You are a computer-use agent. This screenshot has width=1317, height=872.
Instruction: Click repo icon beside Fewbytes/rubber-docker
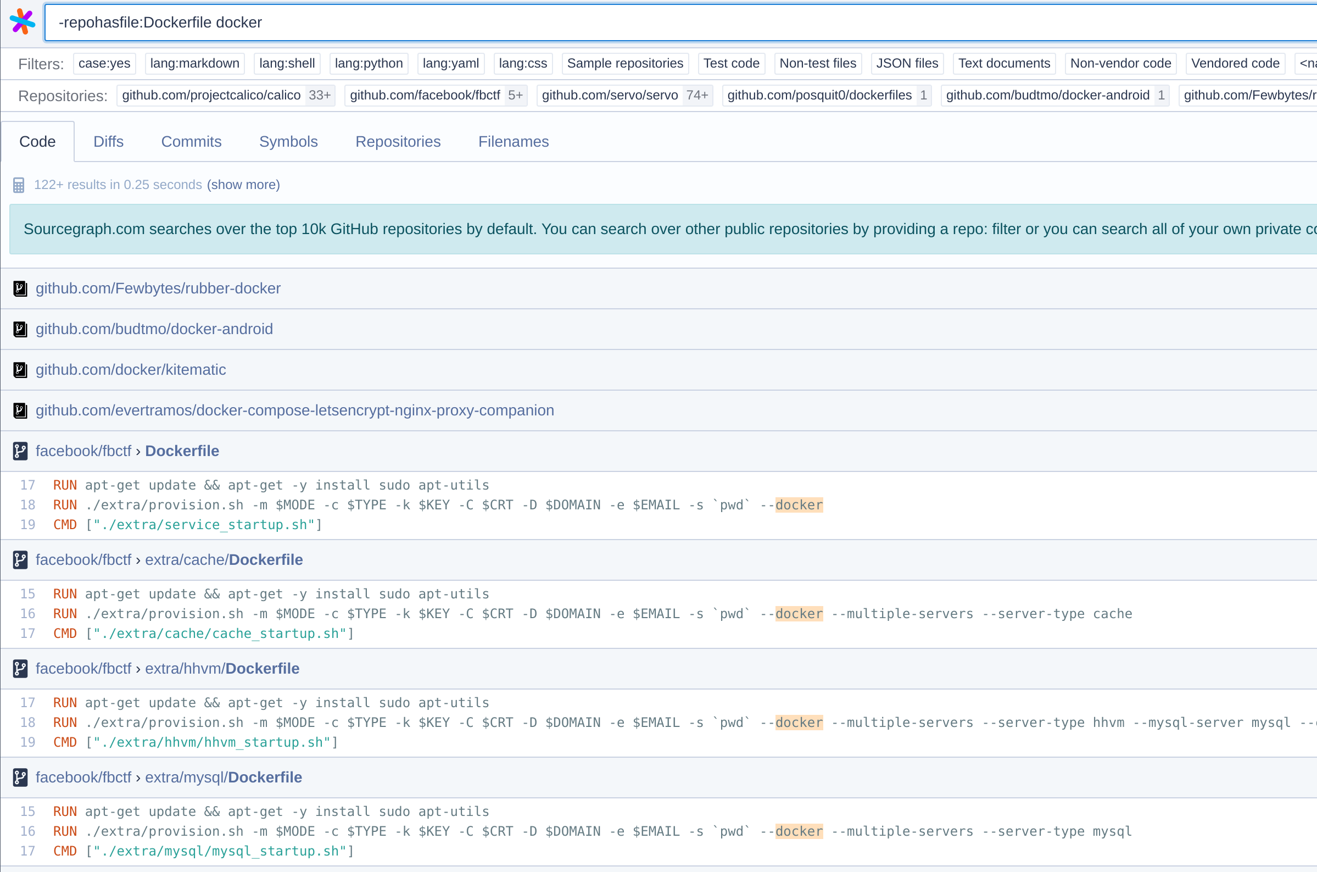tap(20, 288)
